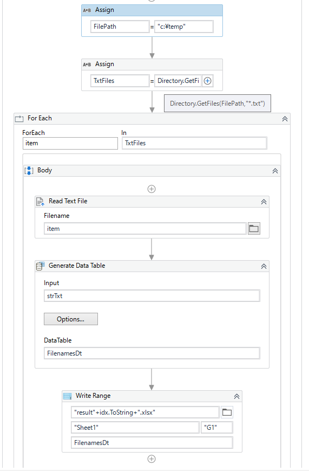Click the "G1" cell range field

(x=217, y=428)
